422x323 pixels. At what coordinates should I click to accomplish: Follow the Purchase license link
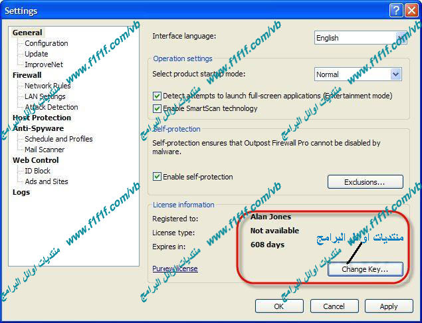coord(175,269)
